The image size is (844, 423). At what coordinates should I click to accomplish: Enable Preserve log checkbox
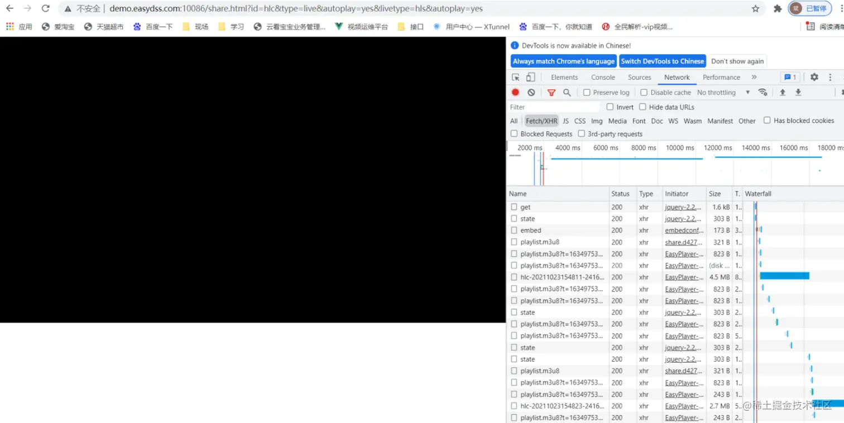coord(587,92)
